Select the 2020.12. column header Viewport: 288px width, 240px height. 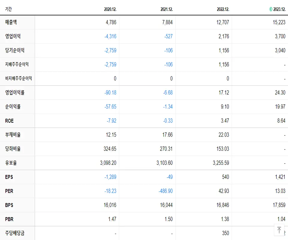[110, 9]
